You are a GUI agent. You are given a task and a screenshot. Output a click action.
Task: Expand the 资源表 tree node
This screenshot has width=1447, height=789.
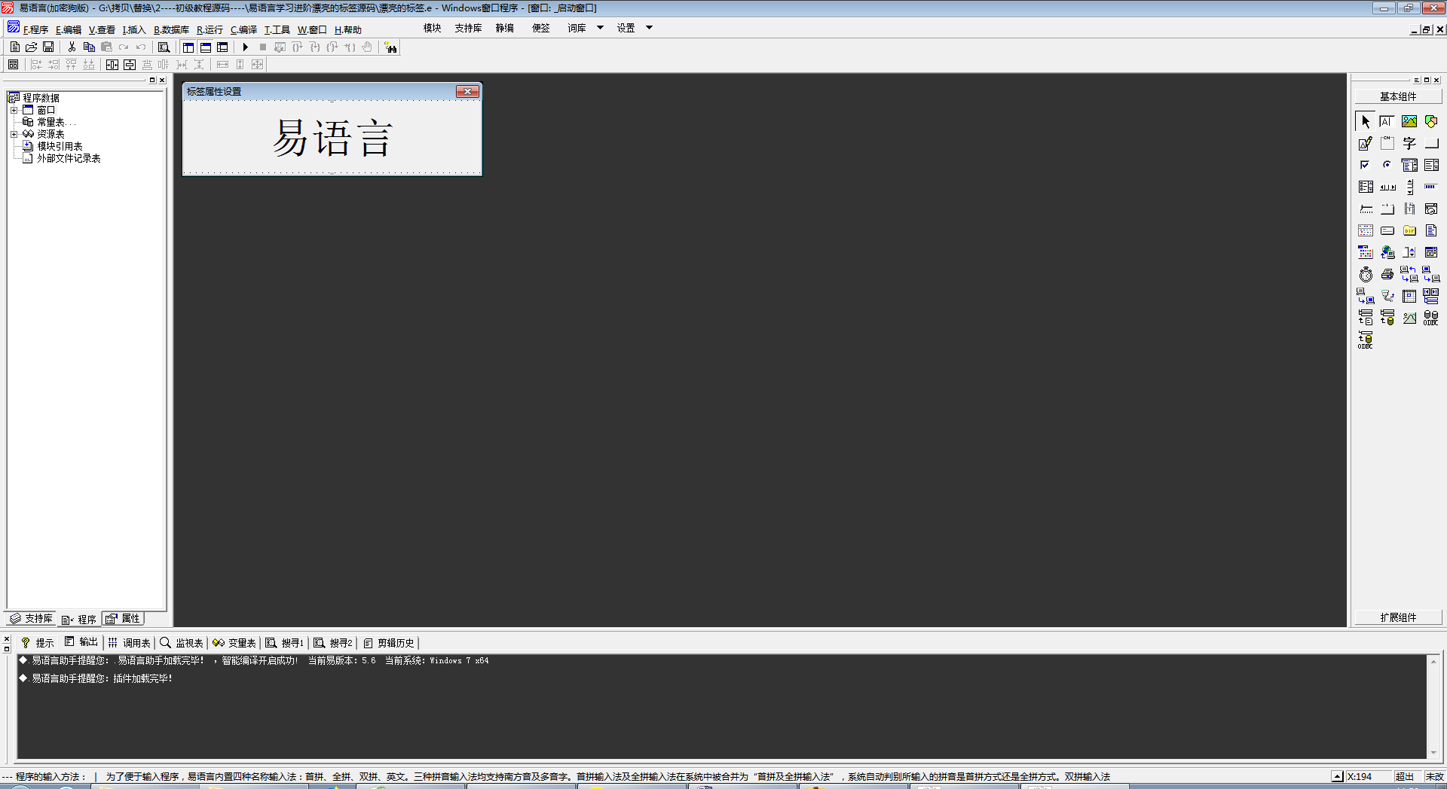point(14,134)
